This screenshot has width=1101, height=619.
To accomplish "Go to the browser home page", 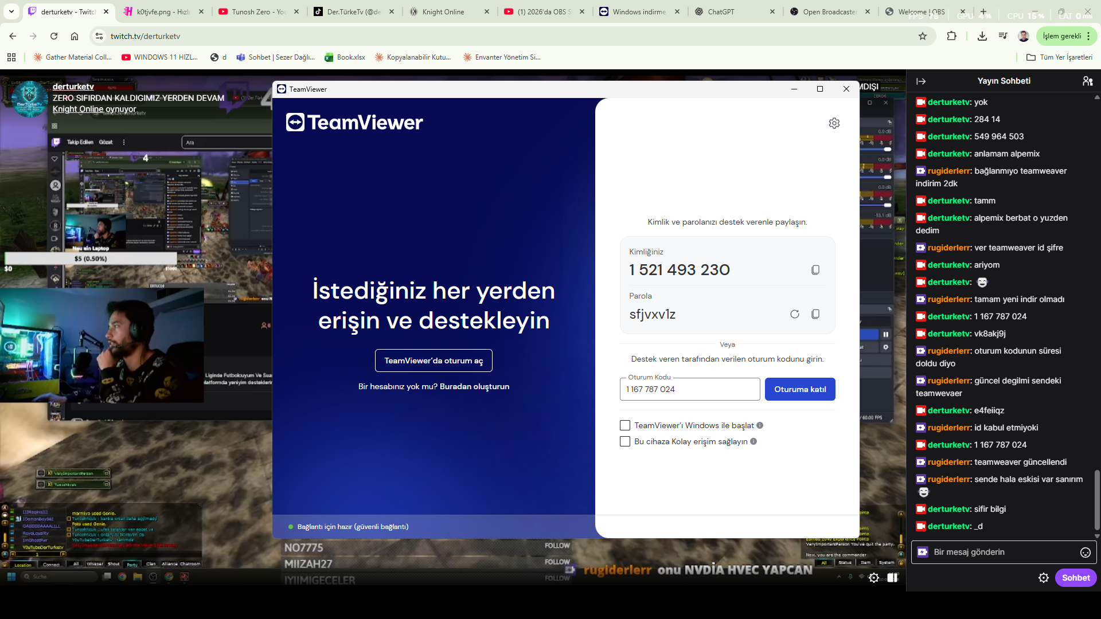I will 75,36.
